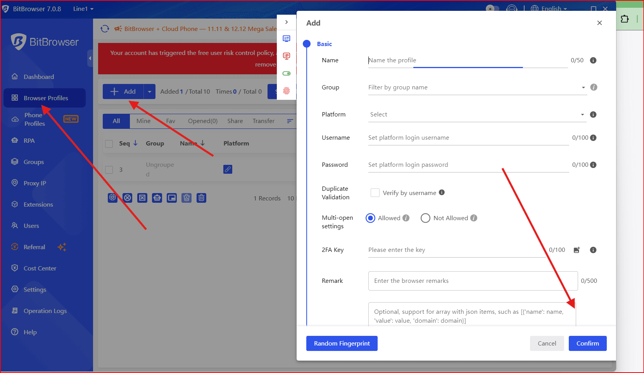The width and height of the screenshot is (644, 373).
Task: Open Proxy IP in the sidebar
Action: coord(35,183)
